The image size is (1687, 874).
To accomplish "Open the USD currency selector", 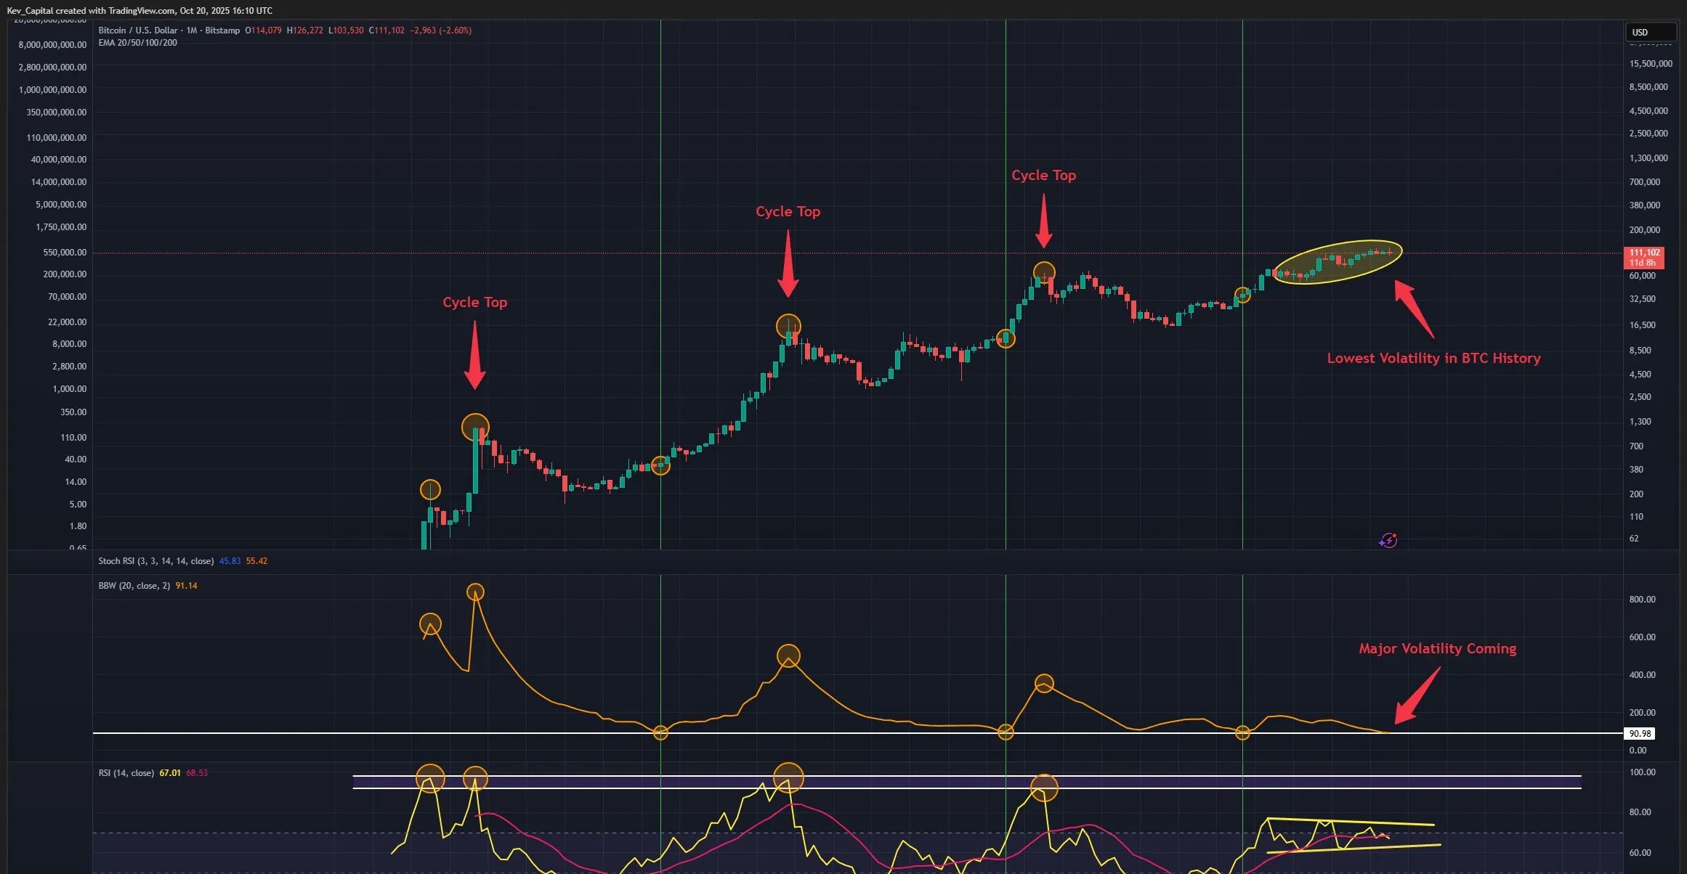I will pos(1649,32).
